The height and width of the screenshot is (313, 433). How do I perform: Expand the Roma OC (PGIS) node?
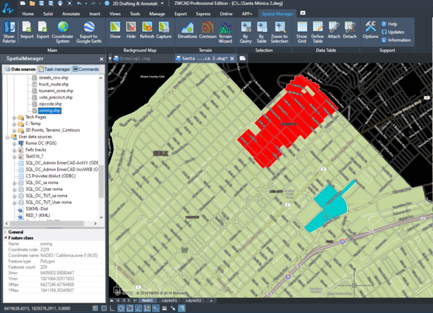pyautogui.click(x=14, y=144)
